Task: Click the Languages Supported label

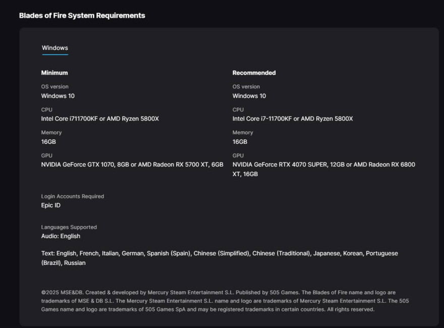Action: tap(69, 227)
